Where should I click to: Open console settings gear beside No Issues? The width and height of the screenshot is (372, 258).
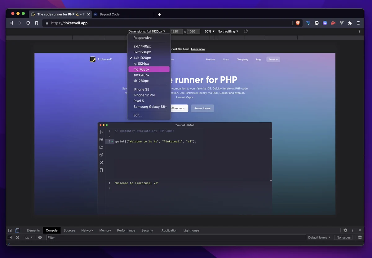tap(360, 238)
